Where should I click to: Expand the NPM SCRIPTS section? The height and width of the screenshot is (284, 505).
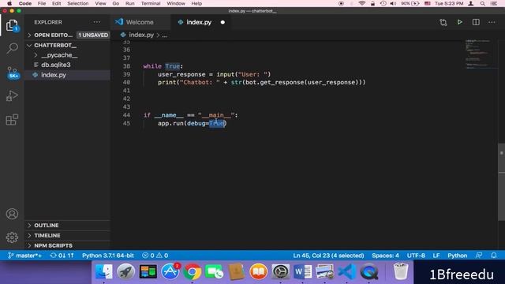tap(53, 245)
